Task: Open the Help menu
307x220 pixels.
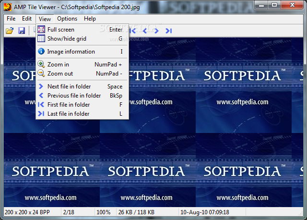Action: [90, 19]
